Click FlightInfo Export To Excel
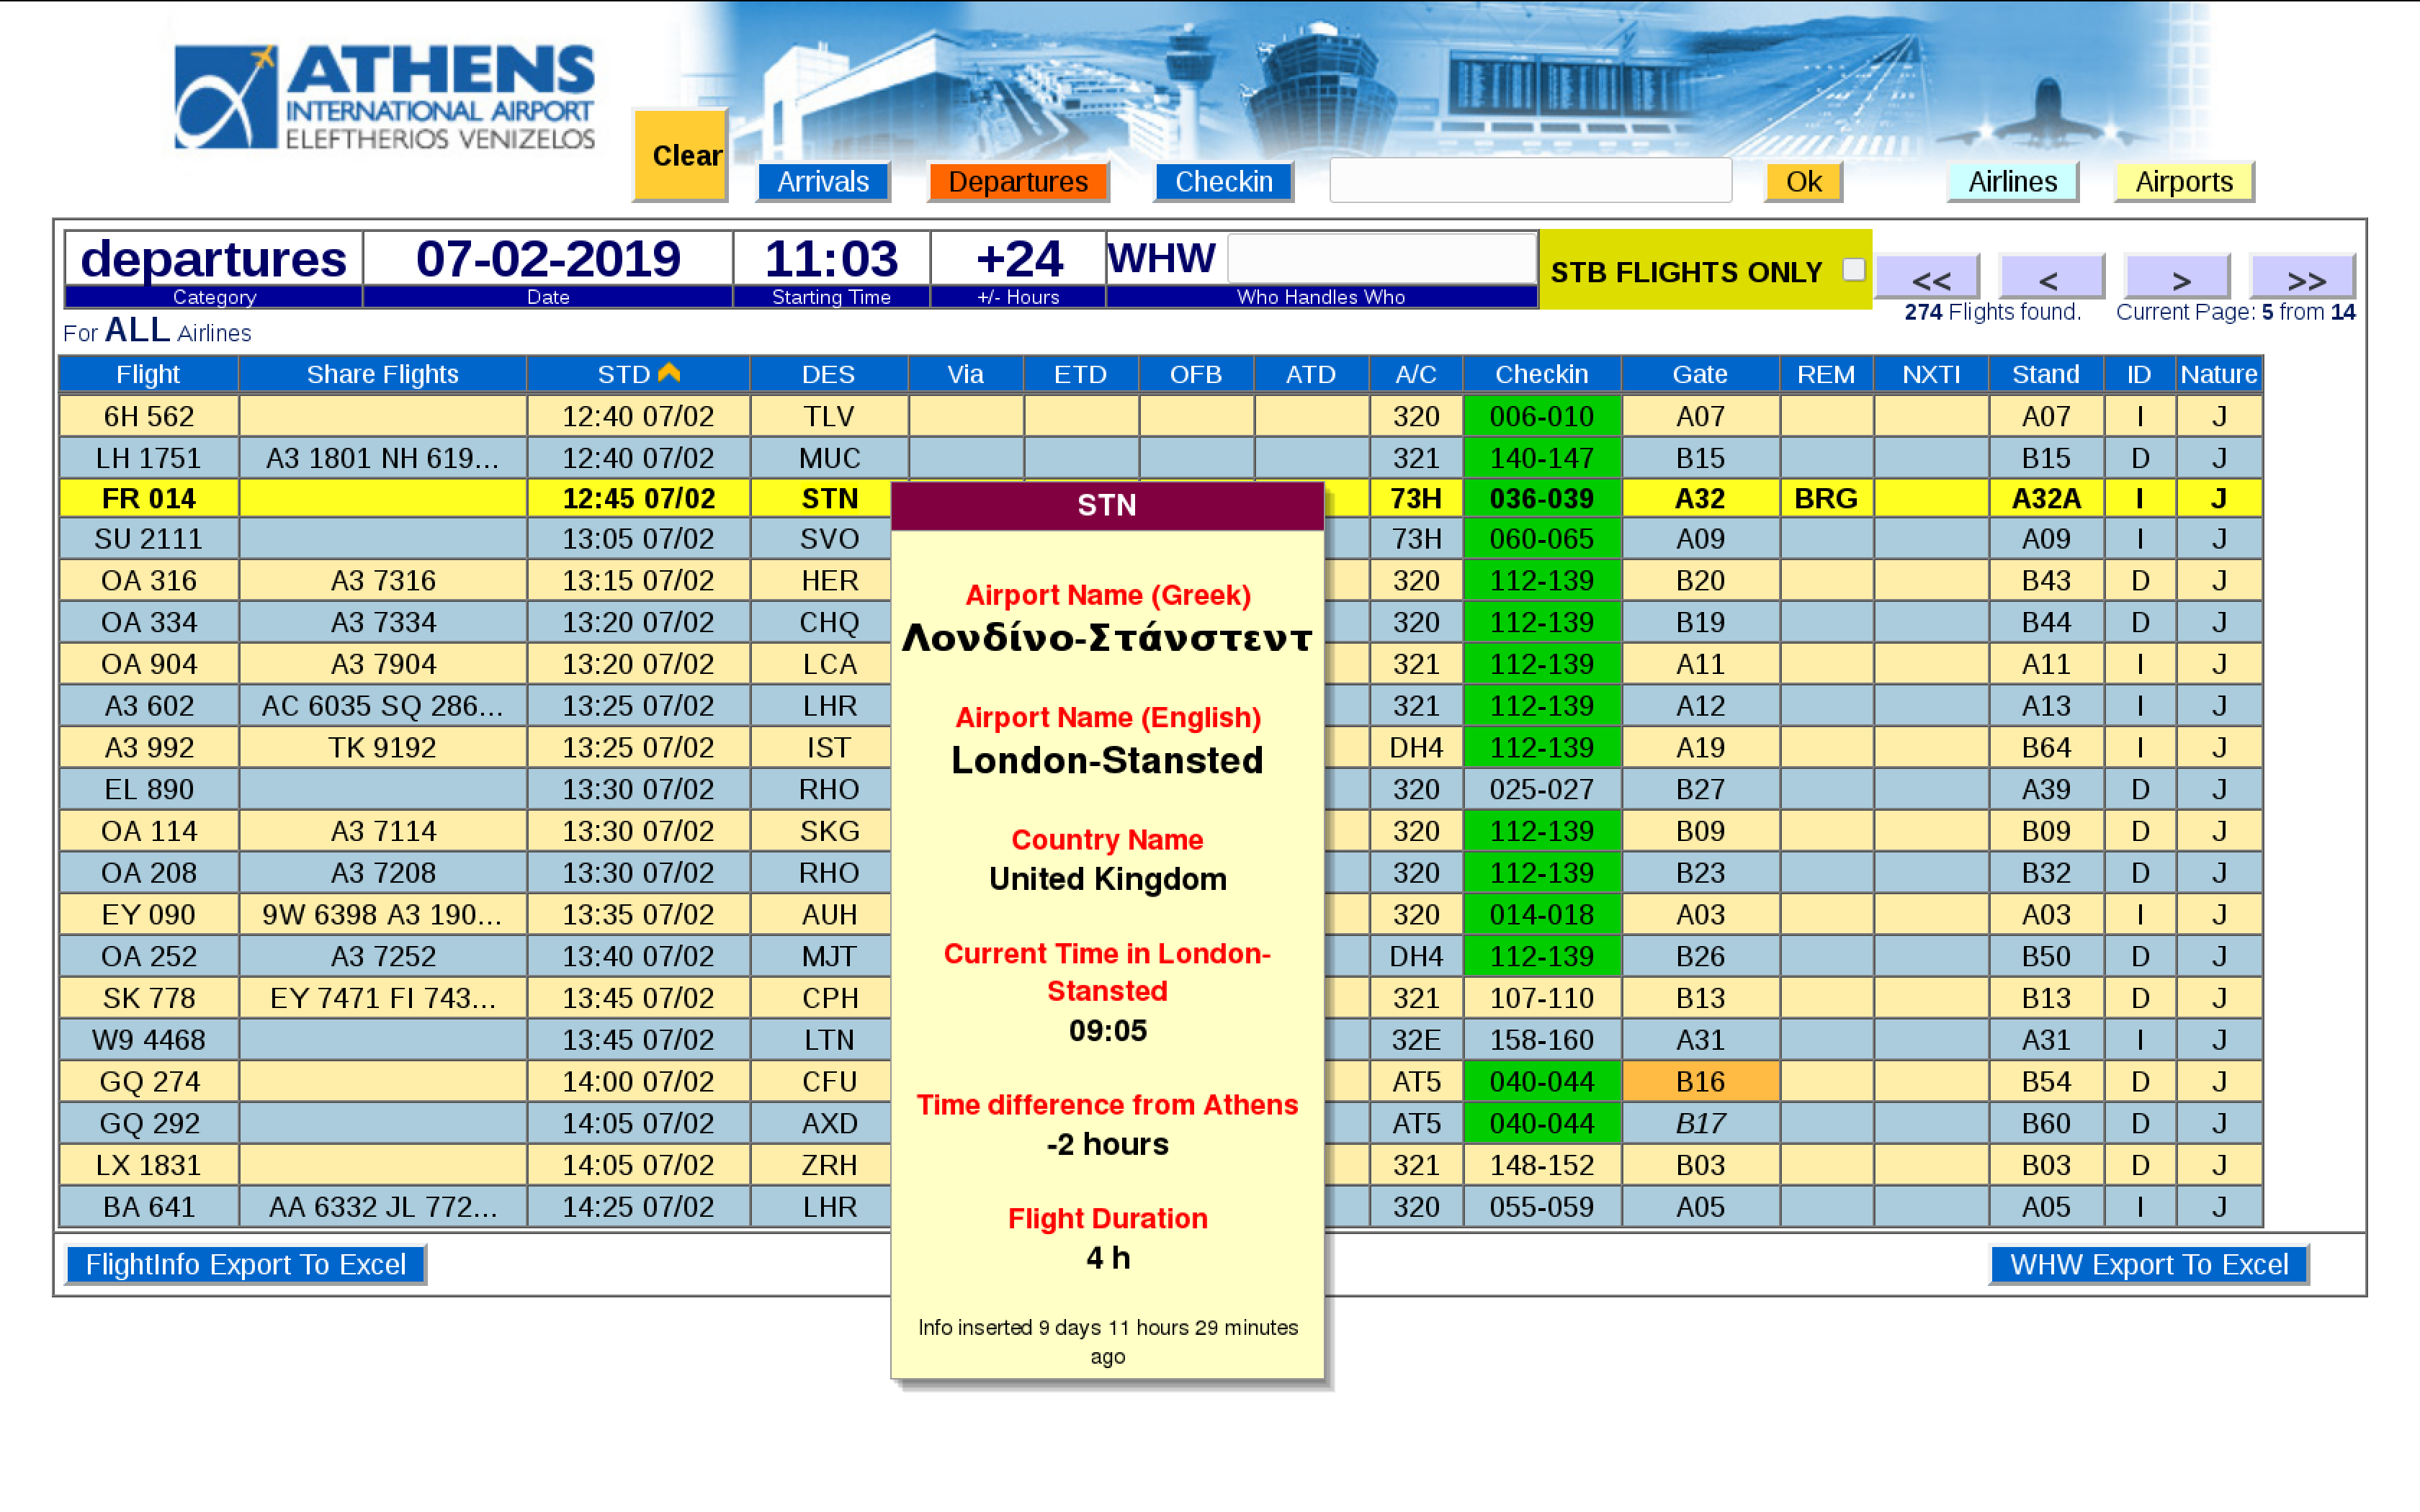The width and height of the screenshot is (2420, 1512). (245, 1264)
